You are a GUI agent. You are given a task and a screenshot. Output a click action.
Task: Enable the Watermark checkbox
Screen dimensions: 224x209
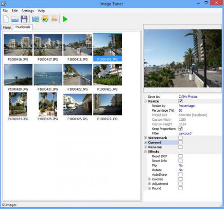click(x=181, y=138)
